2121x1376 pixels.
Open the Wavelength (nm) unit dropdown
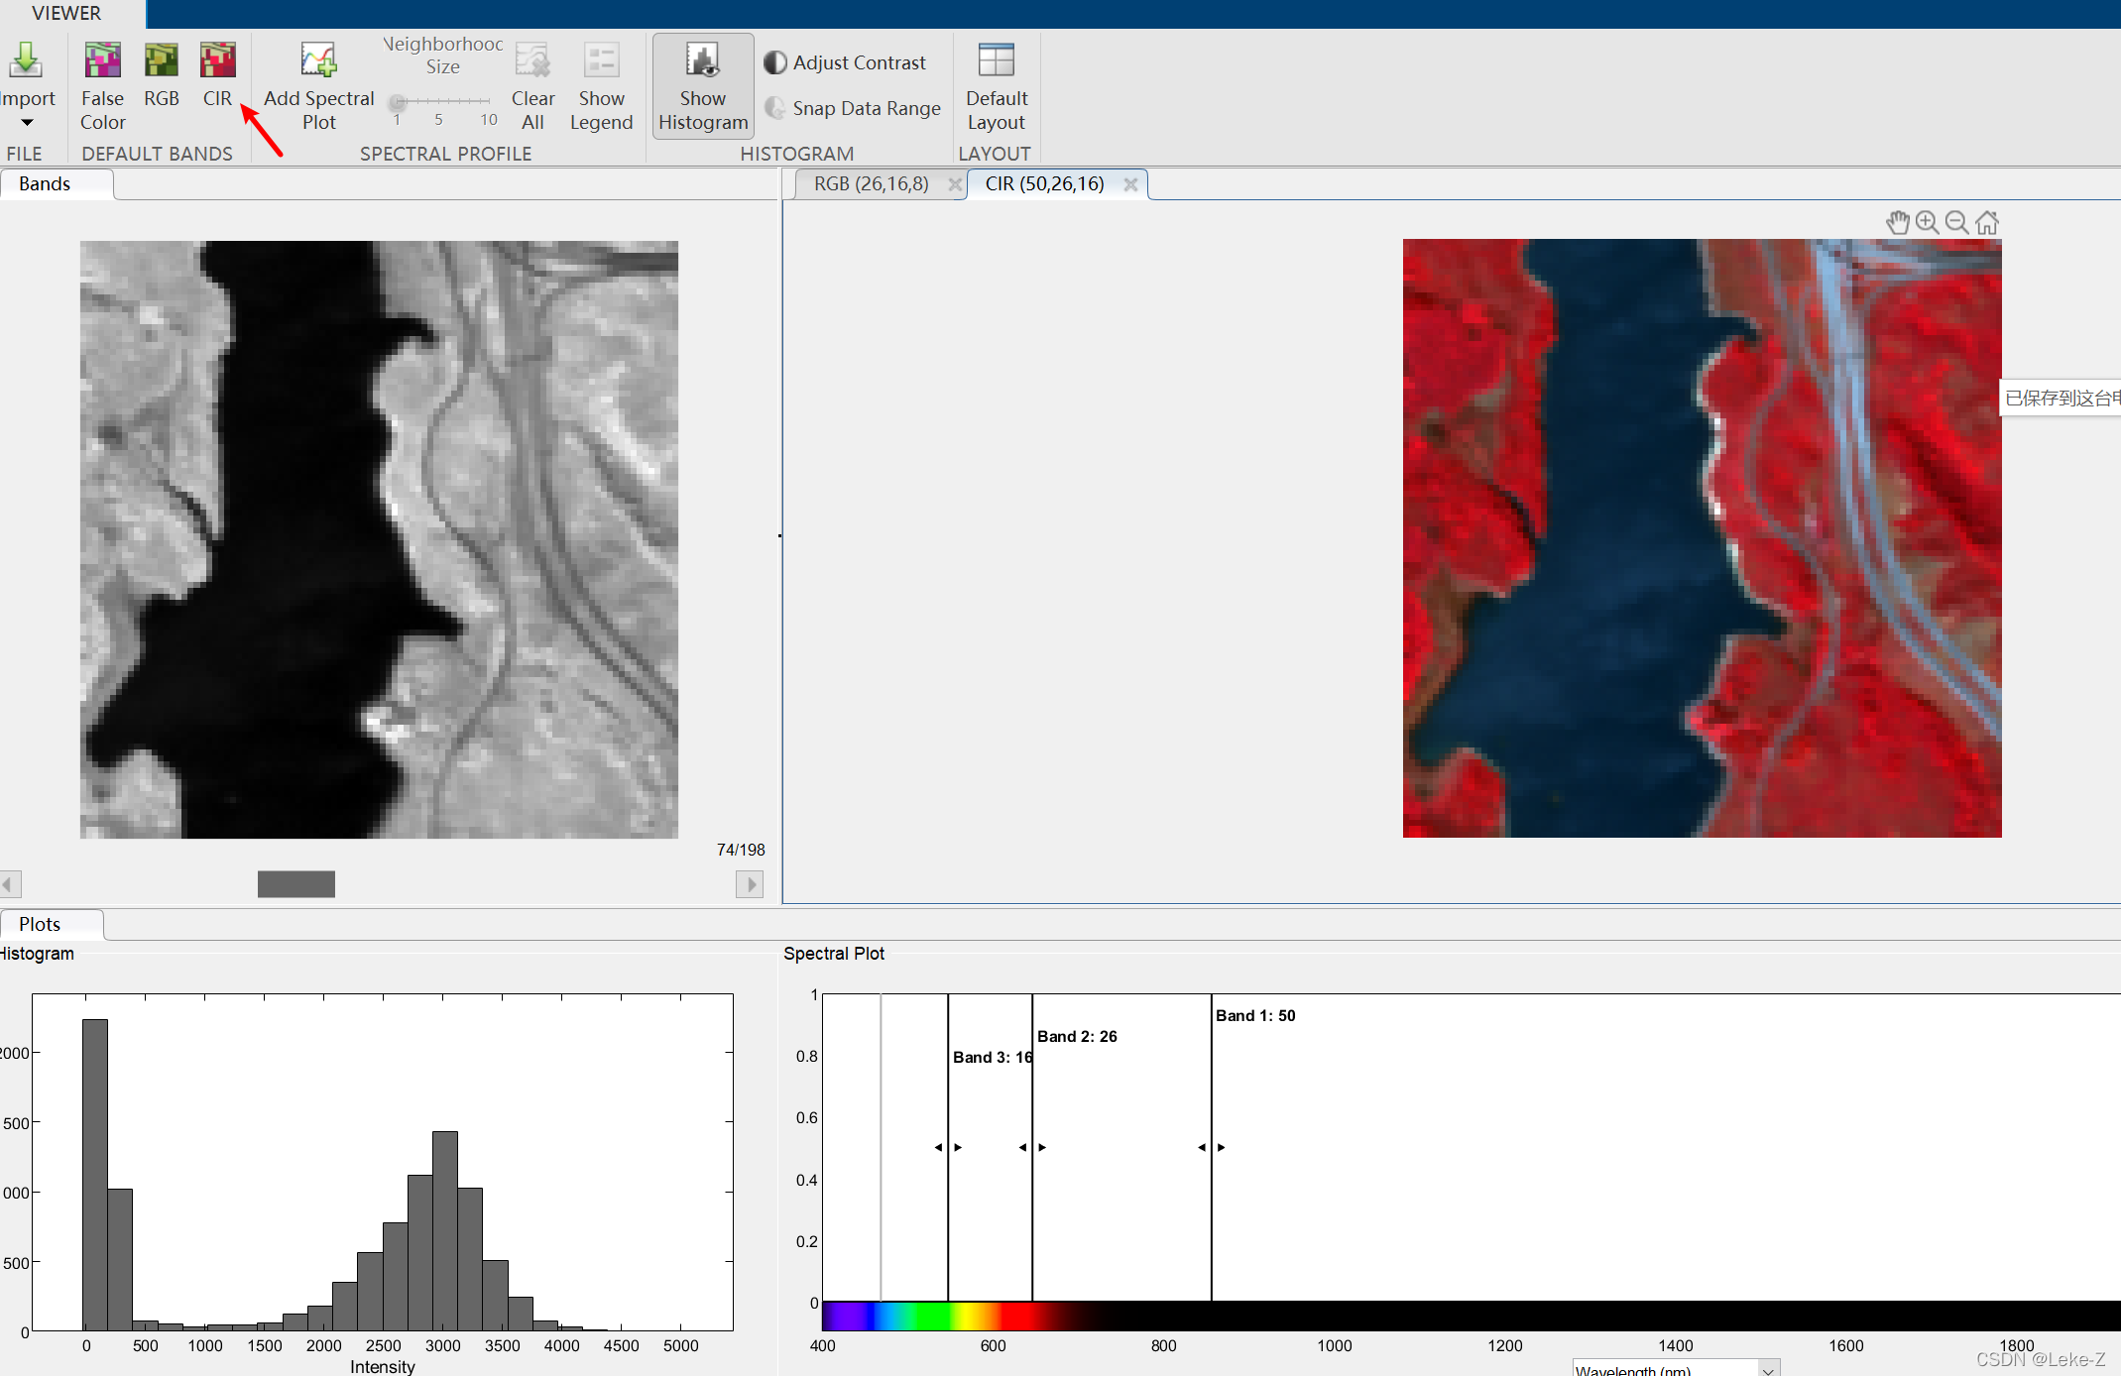click(1766, 1368)
